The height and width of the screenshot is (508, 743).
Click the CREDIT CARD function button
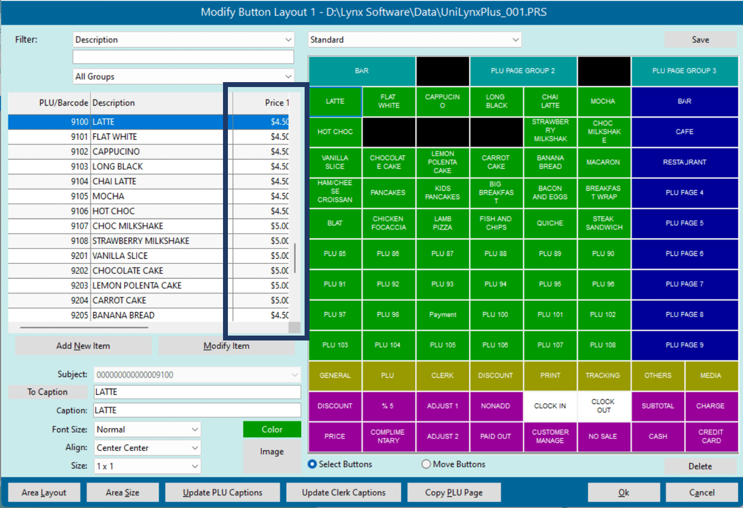coord(710,436)
